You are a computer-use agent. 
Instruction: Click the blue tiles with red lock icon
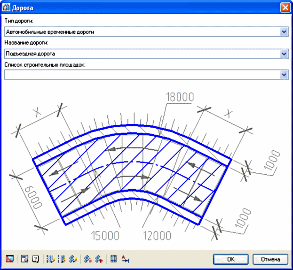pyautogui.click(x=87, y=259)
